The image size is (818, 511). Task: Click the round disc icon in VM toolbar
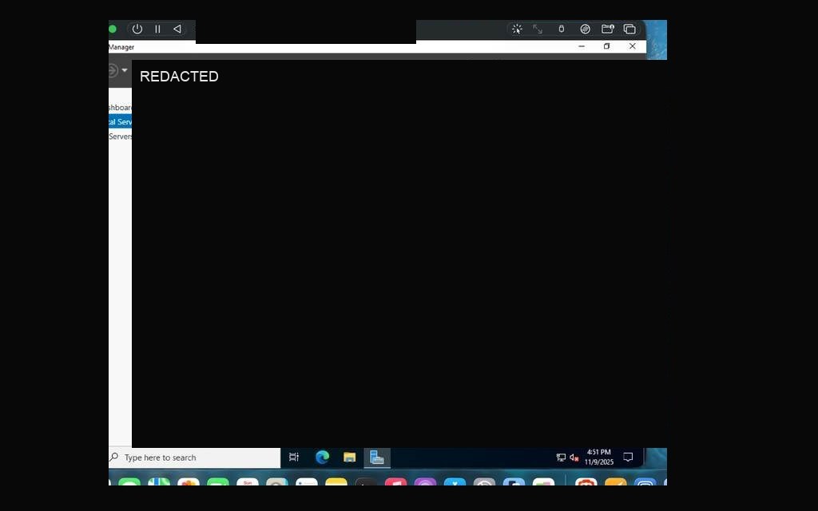586,30
